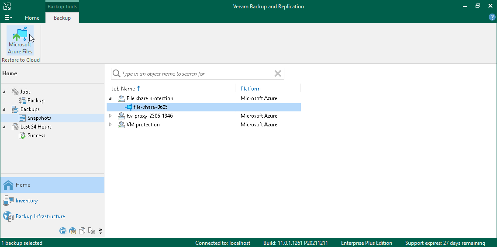Select the file-share-0605 item
This screenshot has height=247, width=497.
coord(151,107)
